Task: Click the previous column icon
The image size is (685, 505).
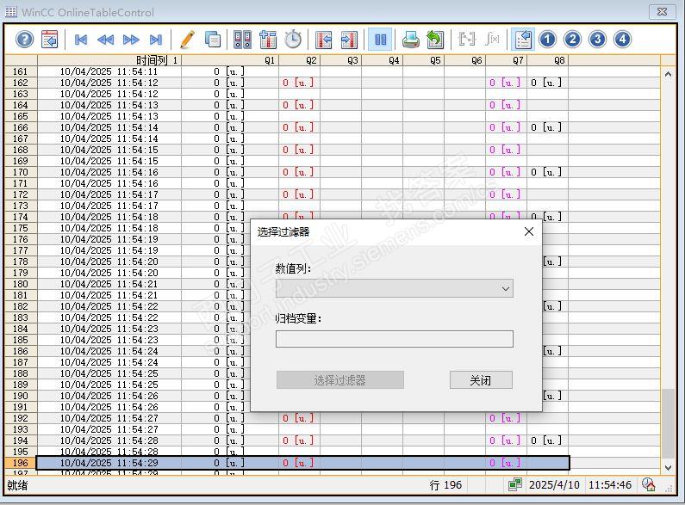Action: (323, 40)
